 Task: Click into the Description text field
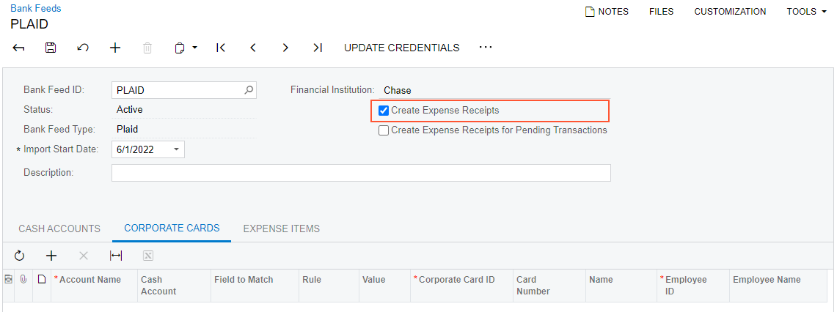click(361, 173)
